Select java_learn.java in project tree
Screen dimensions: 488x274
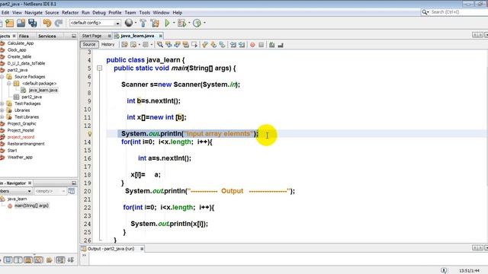[x=43, y=90]
